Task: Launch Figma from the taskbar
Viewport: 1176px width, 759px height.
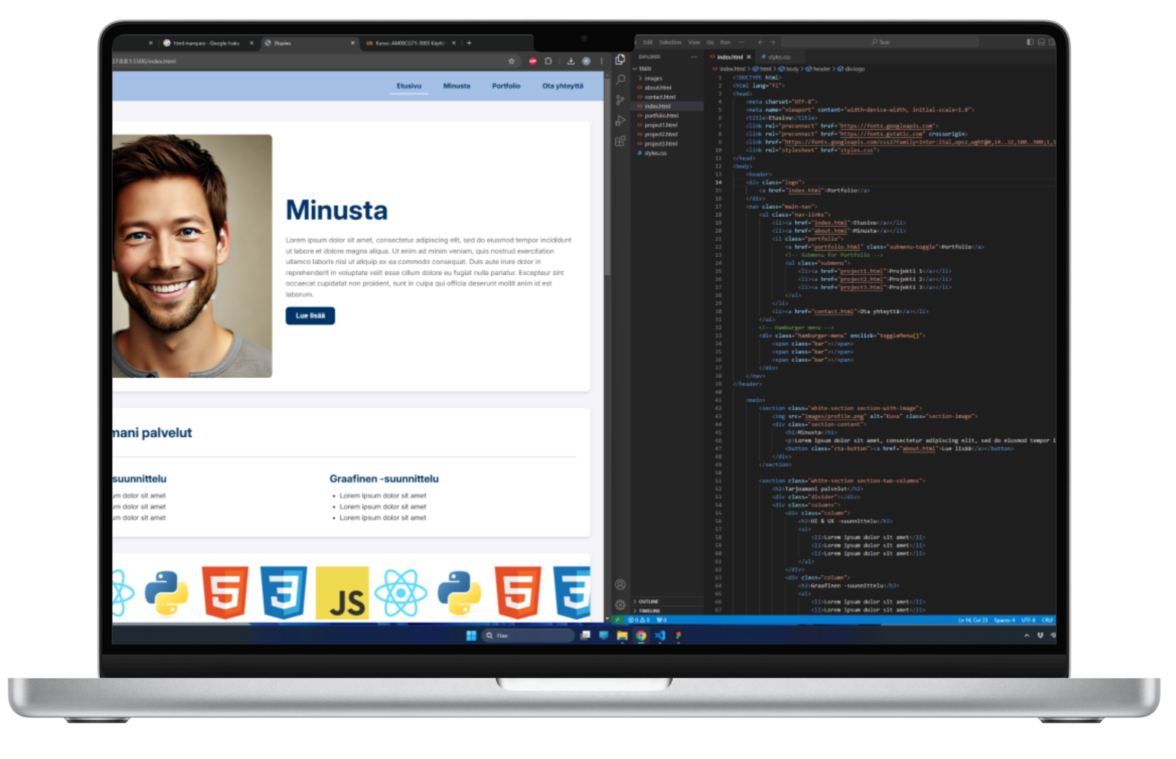Action: pos(679,636)
